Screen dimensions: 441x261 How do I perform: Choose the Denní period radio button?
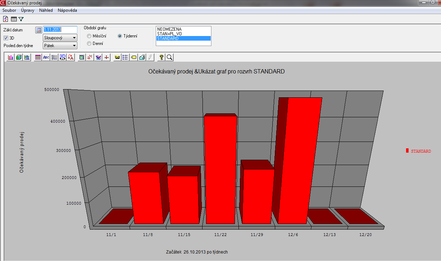[x=89, y=43]
